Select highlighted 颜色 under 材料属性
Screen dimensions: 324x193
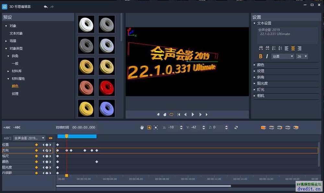pos(15,86)
